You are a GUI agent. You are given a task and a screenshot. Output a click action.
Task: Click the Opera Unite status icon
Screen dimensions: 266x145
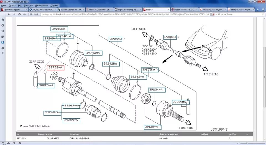14,143
